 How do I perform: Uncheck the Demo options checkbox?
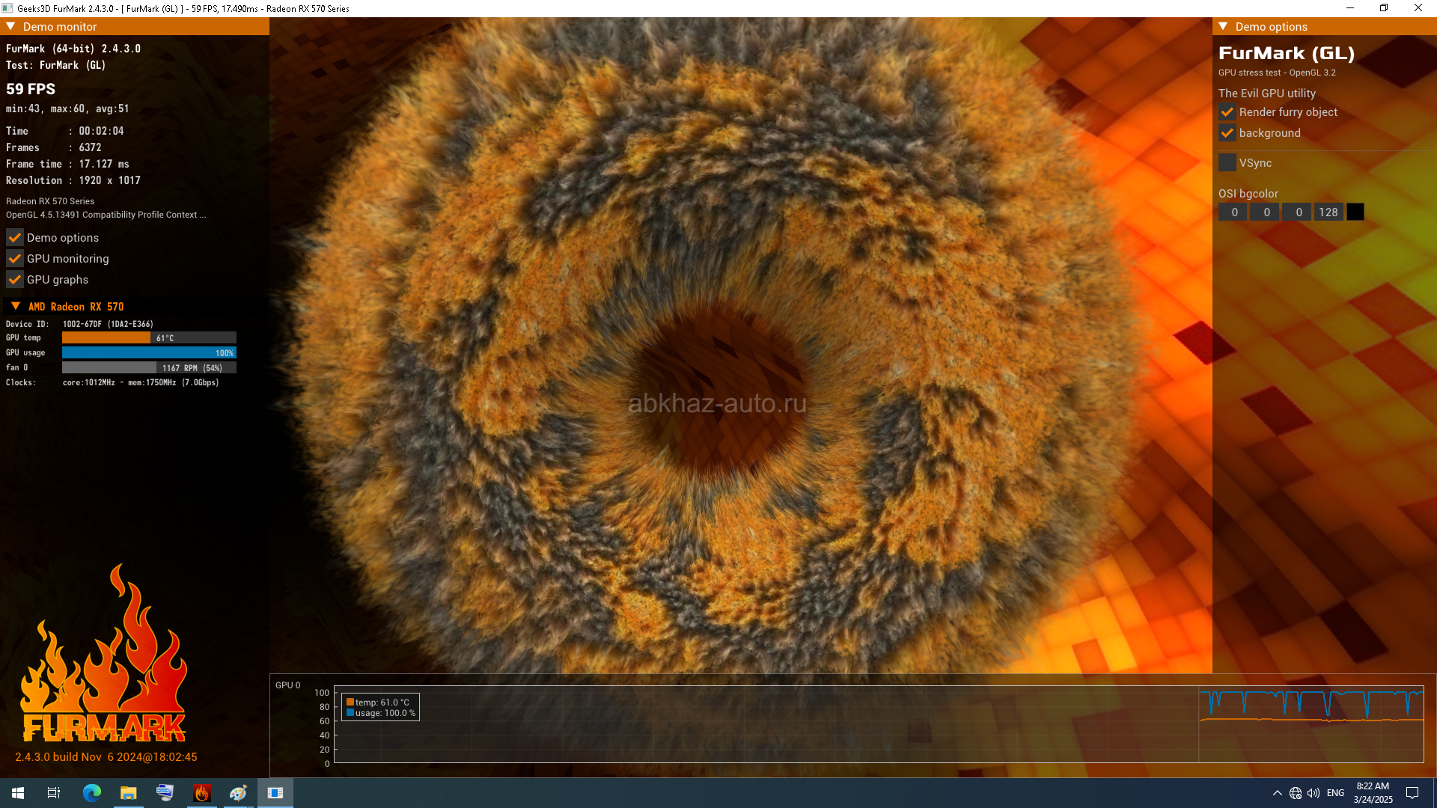(14, 238)
